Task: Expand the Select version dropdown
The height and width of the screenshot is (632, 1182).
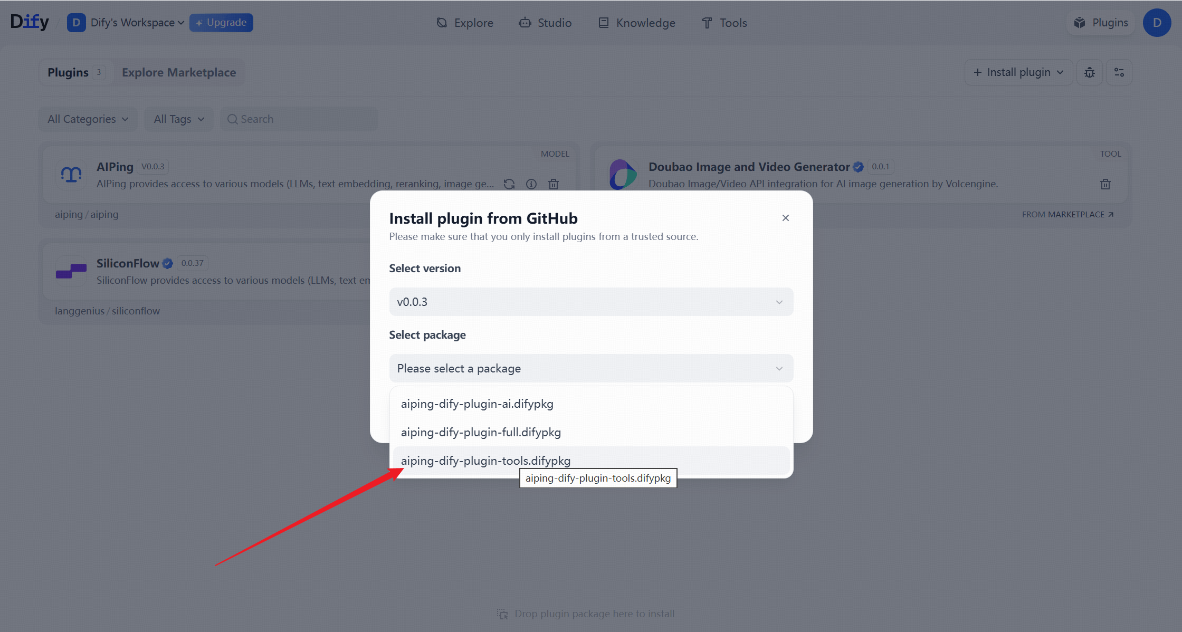Action: pyautogui.click(x=590, y=302)
